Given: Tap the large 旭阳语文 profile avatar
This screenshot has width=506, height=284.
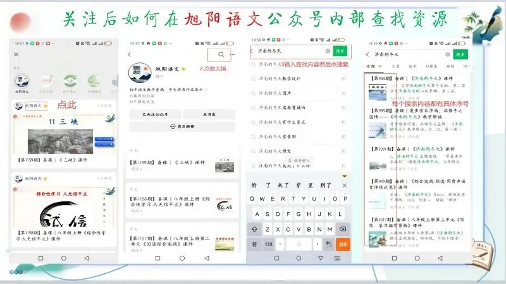Looking at the screenshot, I should point(140,73).
